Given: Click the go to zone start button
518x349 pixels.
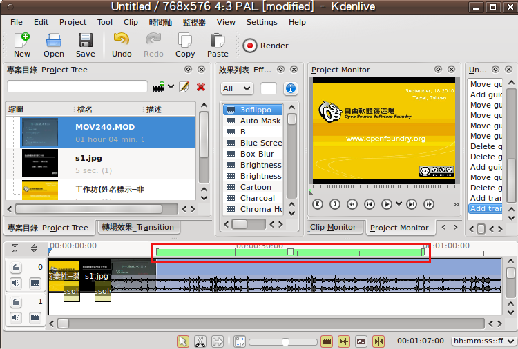Looking at the screenshot, I should pos(370,204).
